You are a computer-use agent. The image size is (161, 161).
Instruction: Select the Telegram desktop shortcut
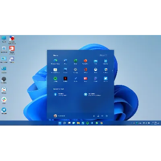pyautogui.click(x=4, y=111)
